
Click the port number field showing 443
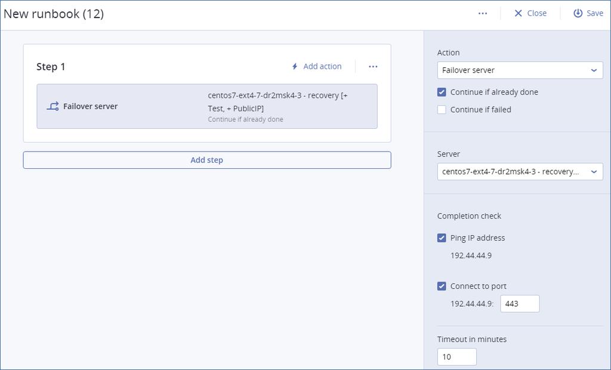click(520, 304)
